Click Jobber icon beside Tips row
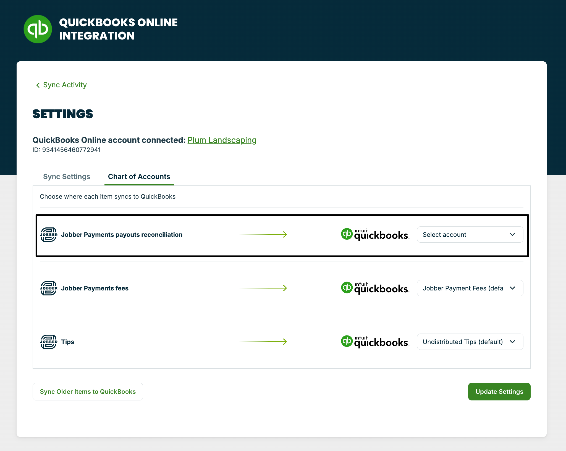 click(x=49, y=342)
